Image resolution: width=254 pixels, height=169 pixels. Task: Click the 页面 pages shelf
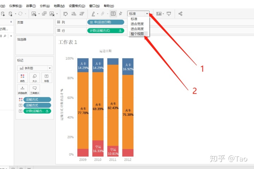point(35,26)
